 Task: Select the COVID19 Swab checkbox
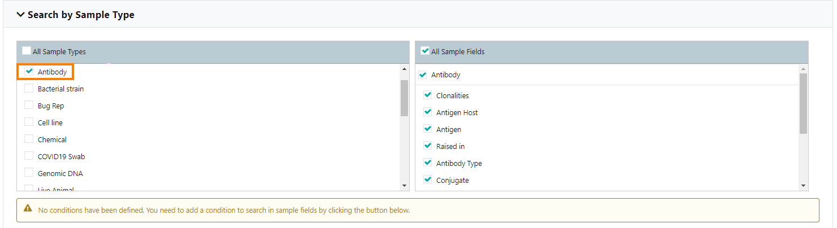(x=29, y=156)
